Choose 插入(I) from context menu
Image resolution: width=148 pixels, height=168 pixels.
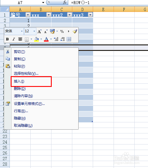[x=41, y=81]
